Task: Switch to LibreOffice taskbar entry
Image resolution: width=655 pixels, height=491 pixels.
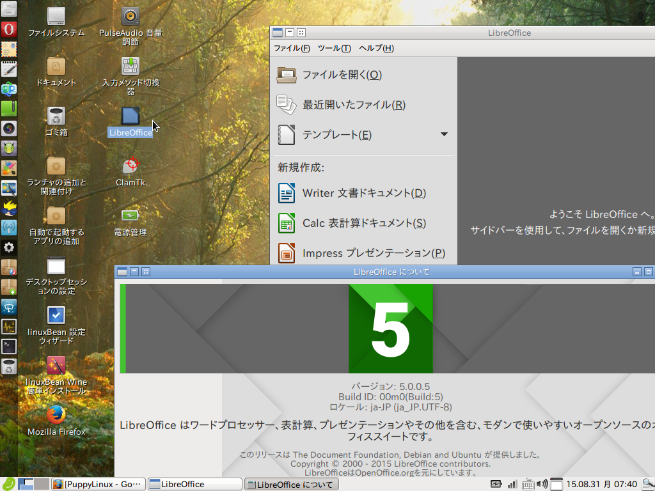Action: 195,485
